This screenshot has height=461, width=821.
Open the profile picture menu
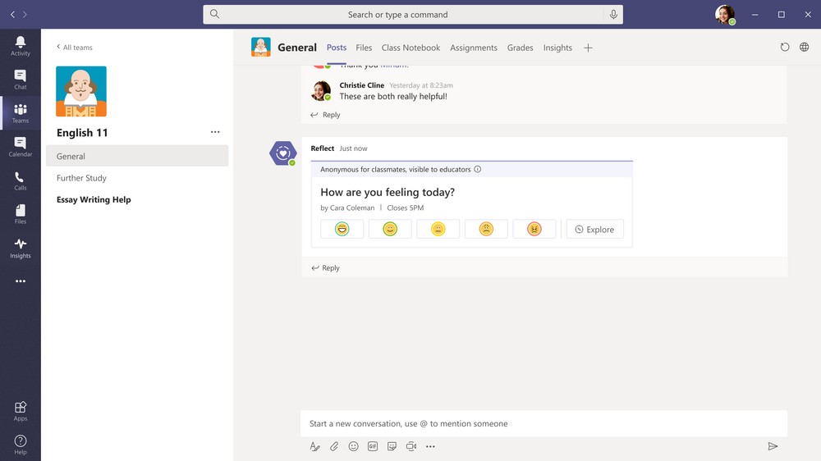pyautogui.click(x=725, y=15)
